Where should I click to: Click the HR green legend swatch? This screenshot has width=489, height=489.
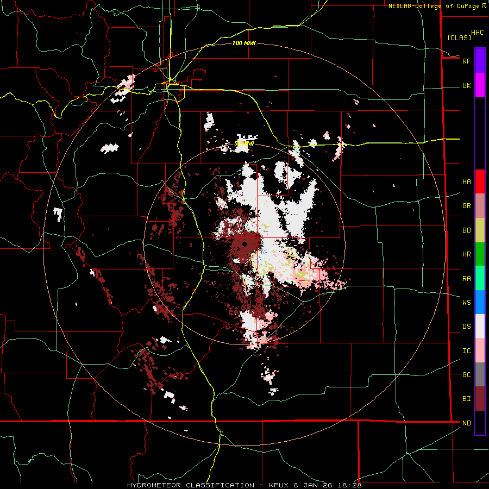coord(480,254)
